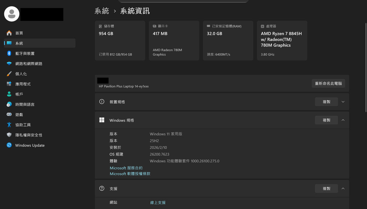Click the OS build value 26200.7623
Image resolution: width=367 pixels, height=209 pixels.
(x=159, y=154)
